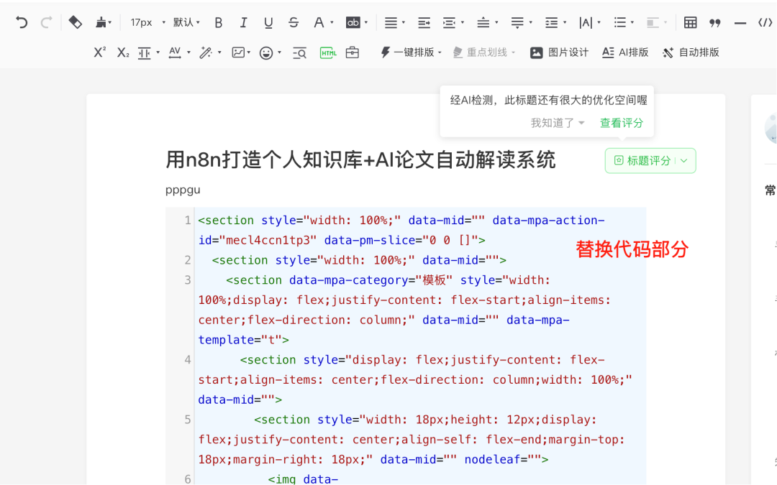Open the 默认 font family dropdown
Viewport: 777px width, 485px height.
186,22
